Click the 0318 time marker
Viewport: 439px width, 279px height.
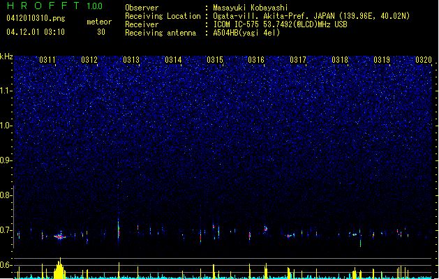(340, 60)
